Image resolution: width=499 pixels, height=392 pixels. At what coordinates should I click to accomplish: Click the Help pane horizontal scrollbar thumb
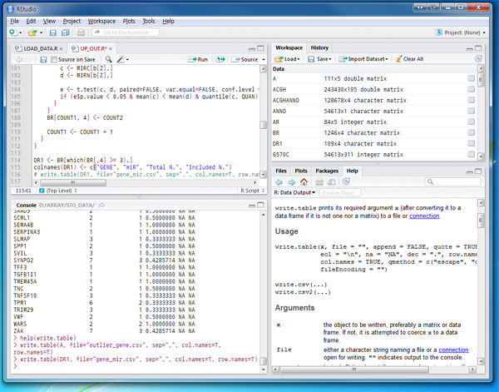(354, 370)
